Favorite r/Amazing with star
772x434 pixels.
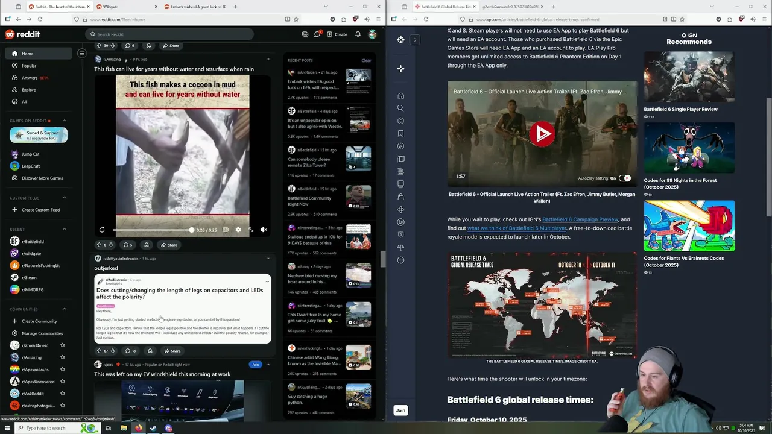(x=63, y=357)
